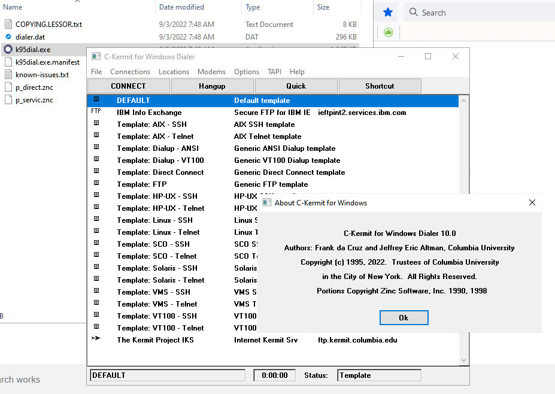Image resolution: width=555 pixels, height=394 pixels.
Task: Click the dialer.dat file icon in Explorer
Action: (8, 37)
